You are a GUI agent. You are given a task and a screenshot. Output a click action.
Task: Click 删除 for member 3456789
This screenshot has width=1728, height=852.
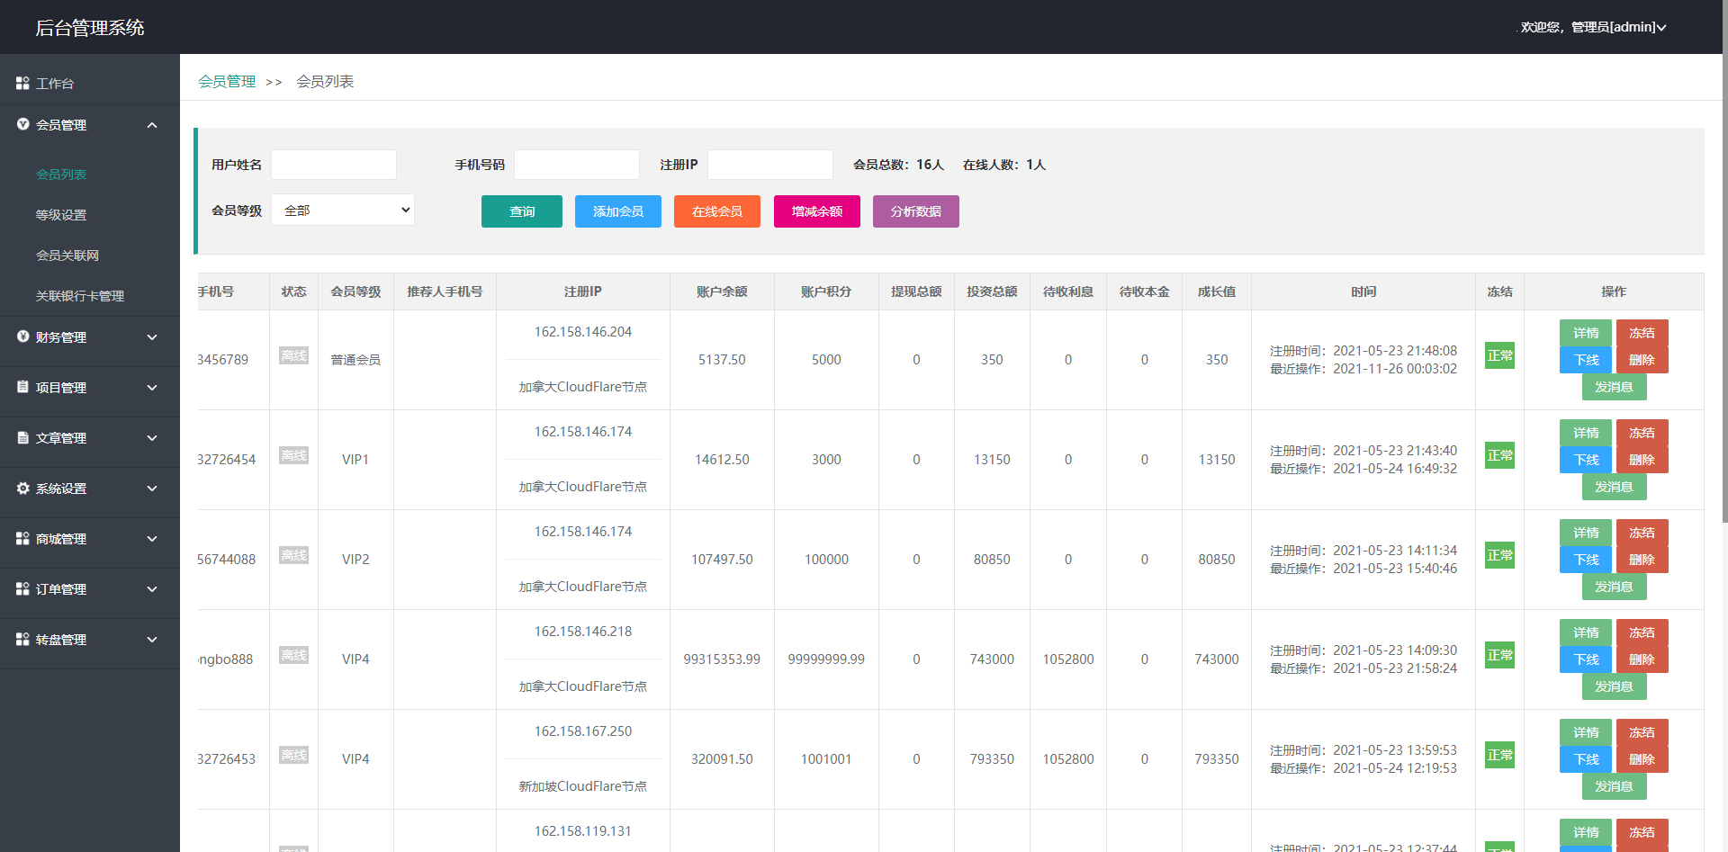pos(1642,360)
